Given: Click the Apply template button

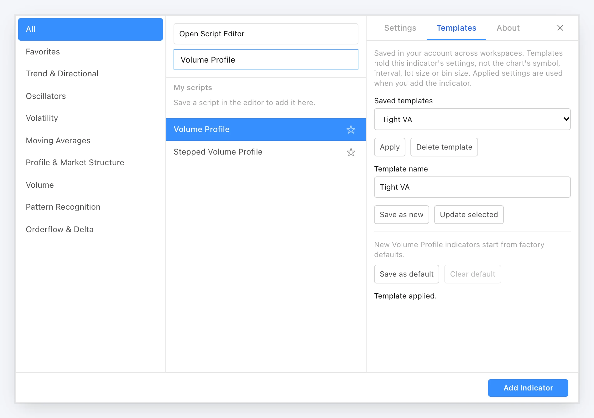Looking at the screenshot, I should [x=389, y=147].
